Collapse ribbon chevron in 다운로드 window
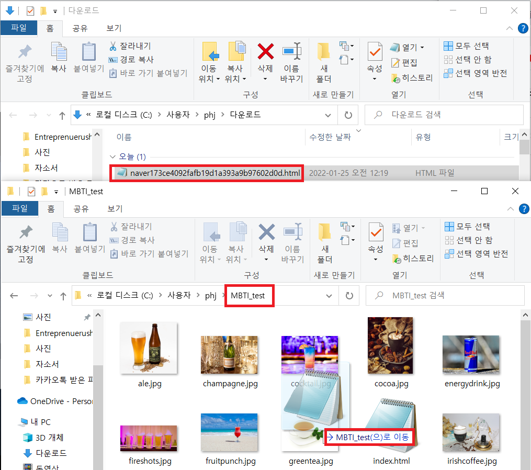This screenshot has height=470, width=531. 510,28
